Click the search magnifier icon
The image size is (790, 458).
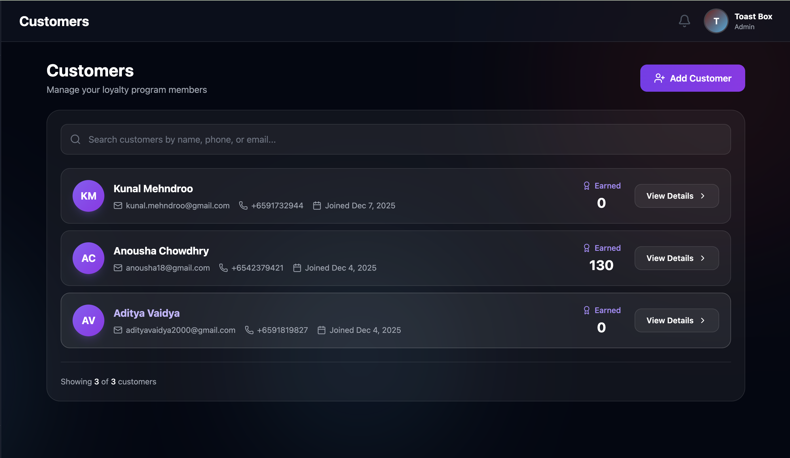click(x=75, y=139)
